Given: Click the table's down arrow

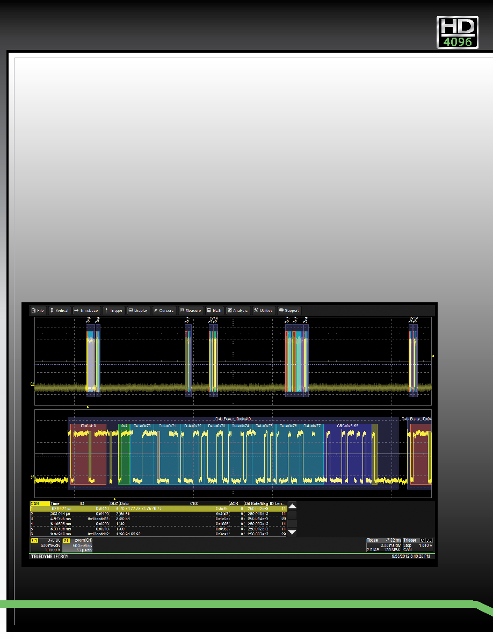Looking at the screenshot, I should 292,532.
